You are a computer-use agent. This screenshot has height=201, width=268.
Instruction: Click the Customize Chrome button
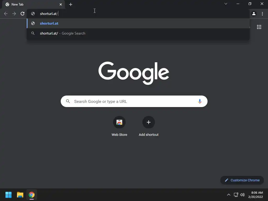[242, 180]
